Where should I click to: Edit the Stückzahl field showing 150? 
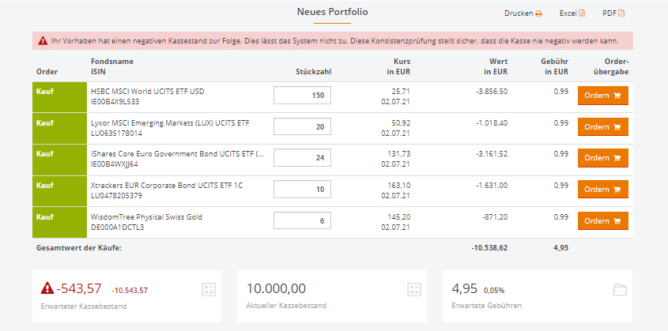(302, 96)
